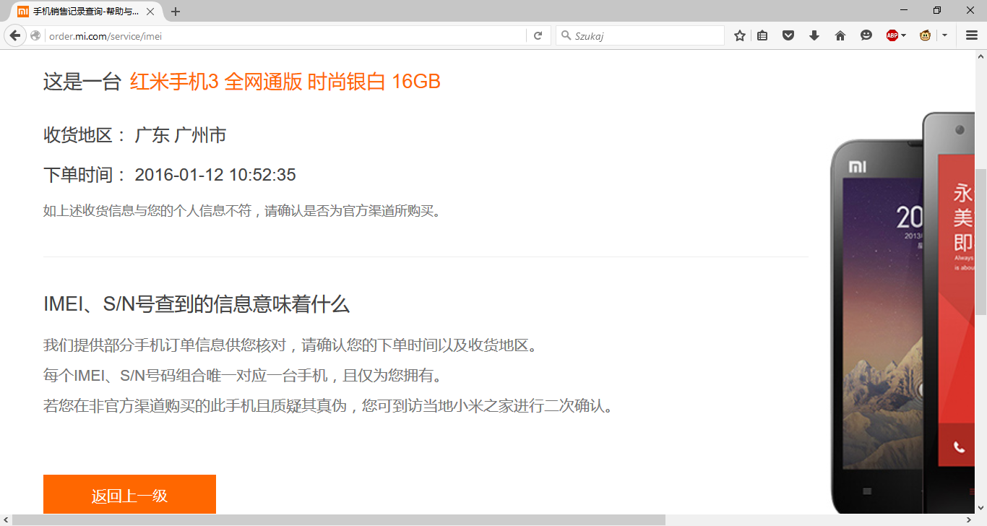
Task: Open a new tab with plus button
Action: (x=176, y=12)
